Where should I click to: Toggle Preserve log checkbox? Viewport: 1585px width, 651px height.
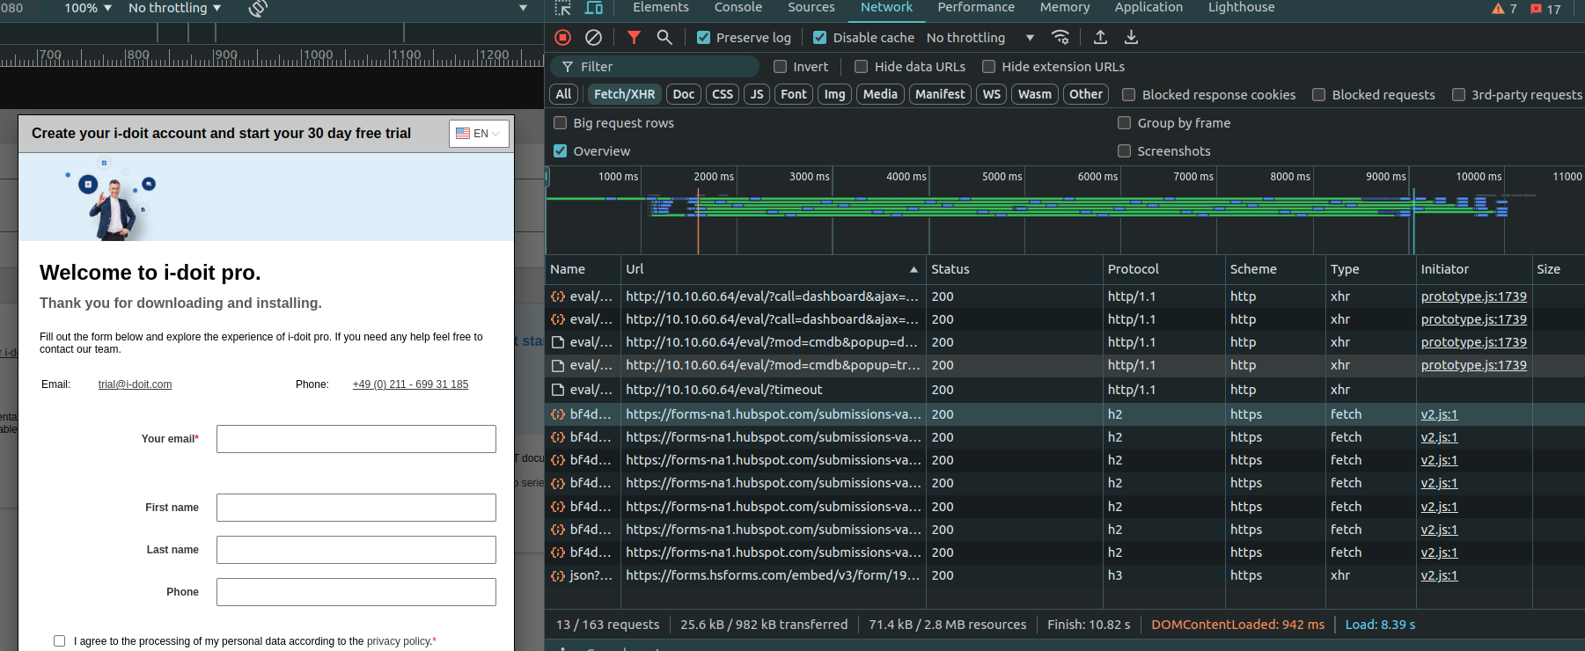[x=703, y=38]
